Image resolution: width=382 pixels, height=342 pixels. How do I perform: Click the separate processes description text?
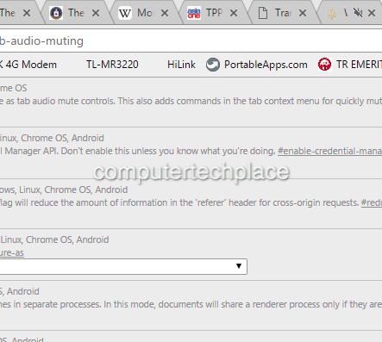191,304
